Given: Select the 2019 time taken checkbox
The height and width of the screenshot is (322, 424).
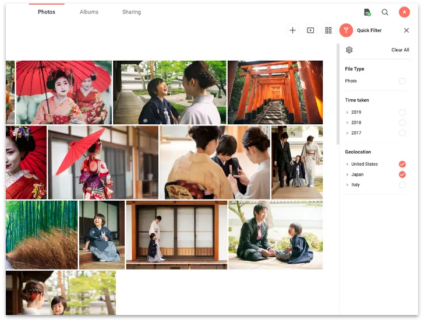Looking at the screenshot, I should click(x=402, y=113).
